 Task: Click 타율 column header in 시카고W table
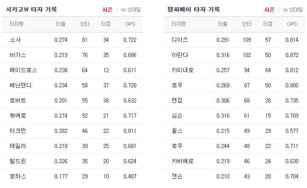(x=61, y=24)
